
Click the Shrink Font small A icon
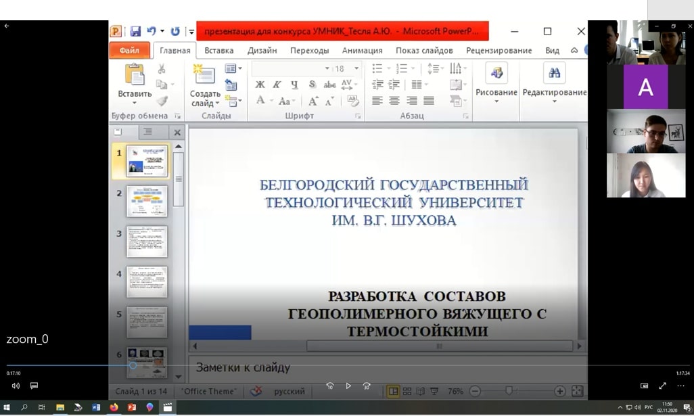(329, 101)
